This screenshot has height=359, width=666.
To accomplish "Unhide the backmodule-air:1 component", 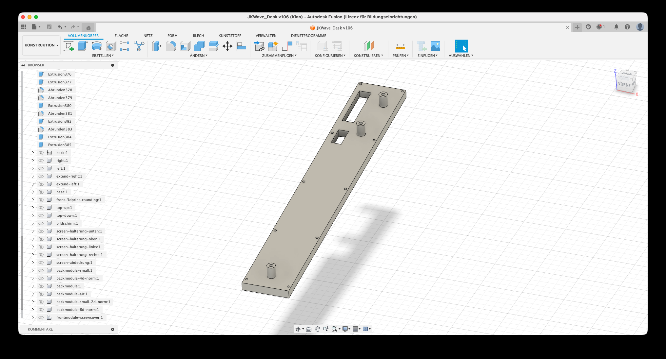I will pyautogui.click(x=41, y=294).
